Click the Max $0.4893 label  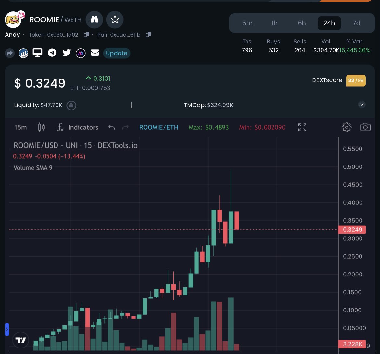(209, 128)
